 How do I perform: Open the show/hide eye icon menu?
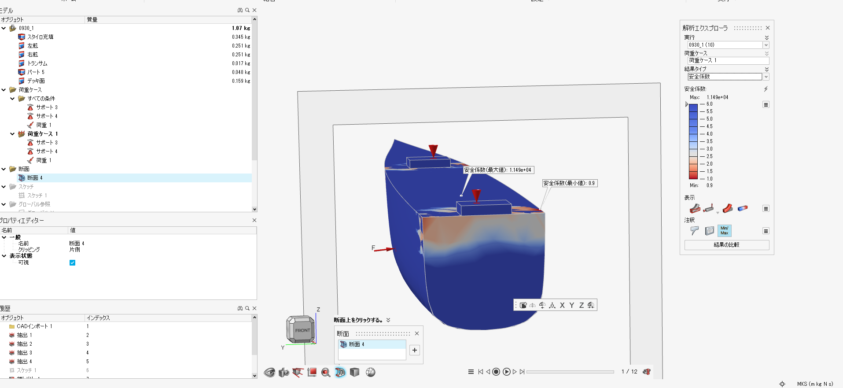pyautogui.click(x=269, y=373)
